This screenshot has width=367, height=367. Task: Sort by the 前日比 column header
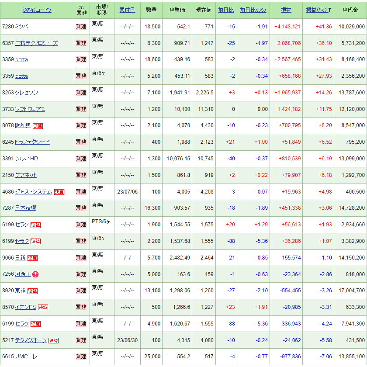pos(226,10)
